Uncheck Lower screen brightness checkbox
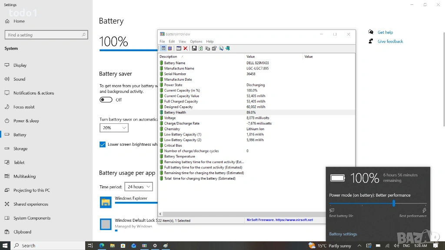Screen dimensions: 445x250 103,145
